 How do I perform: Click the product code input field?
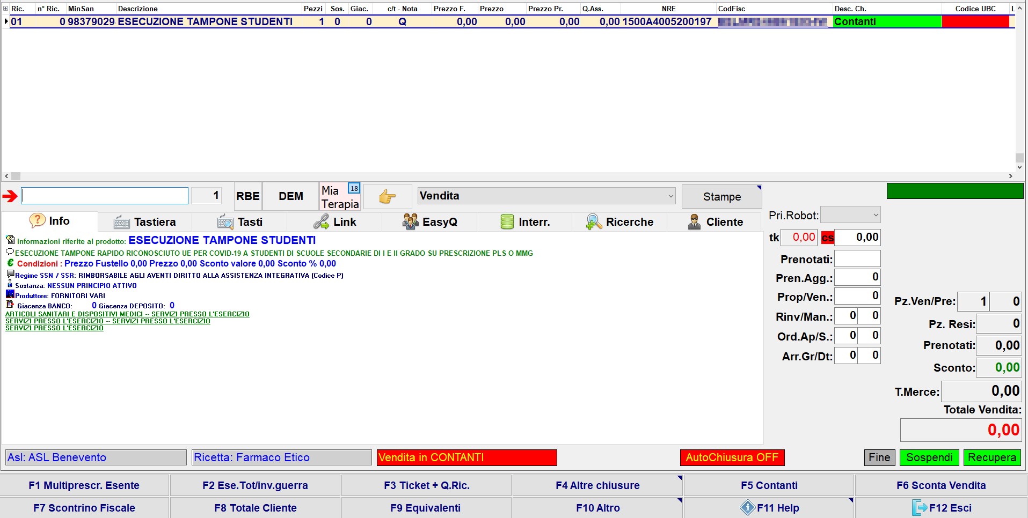[105, 196]
